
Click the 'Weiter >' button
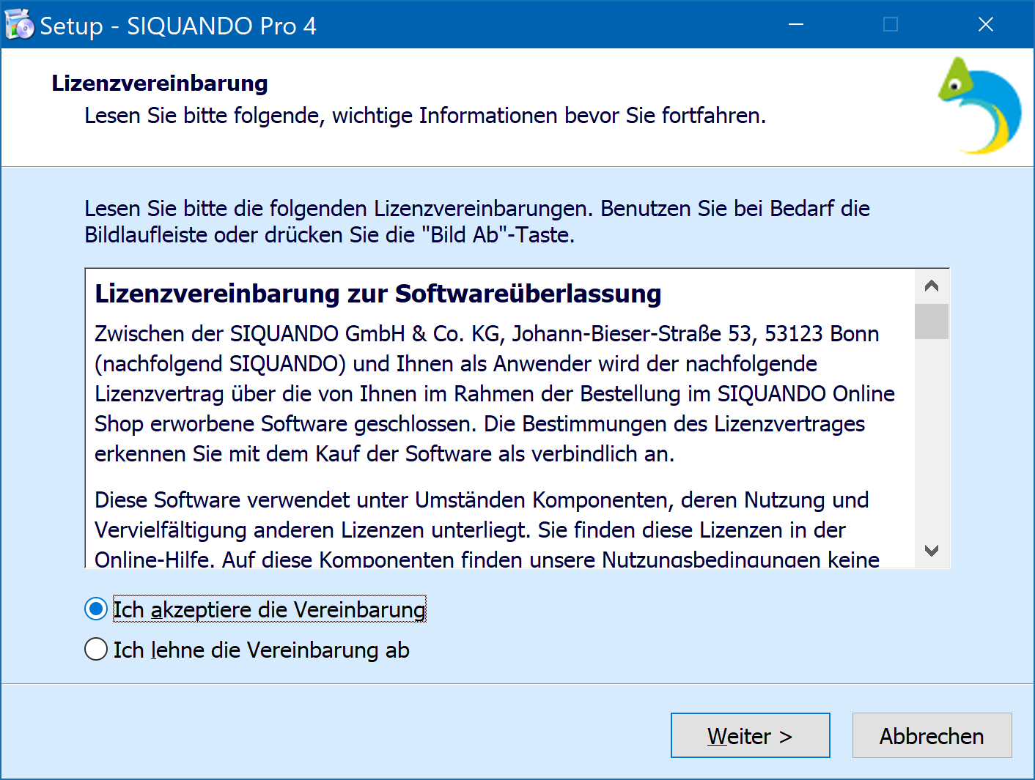point(750,735)
